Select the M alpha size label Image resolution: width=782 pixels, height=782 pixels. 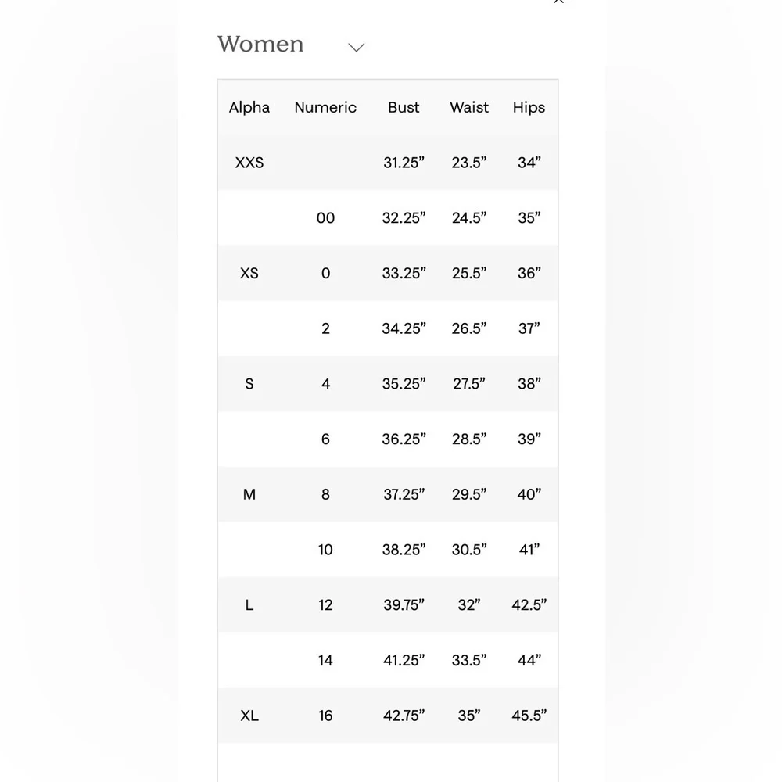click(249, 494)
